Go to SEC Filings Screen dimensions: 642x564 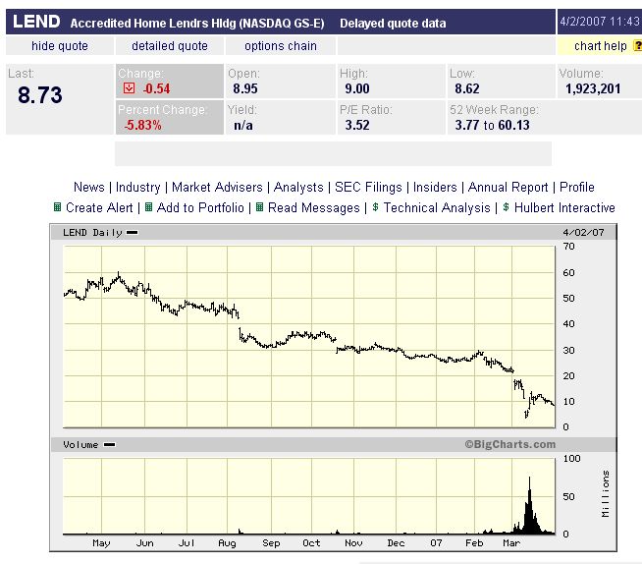(368, 187)
